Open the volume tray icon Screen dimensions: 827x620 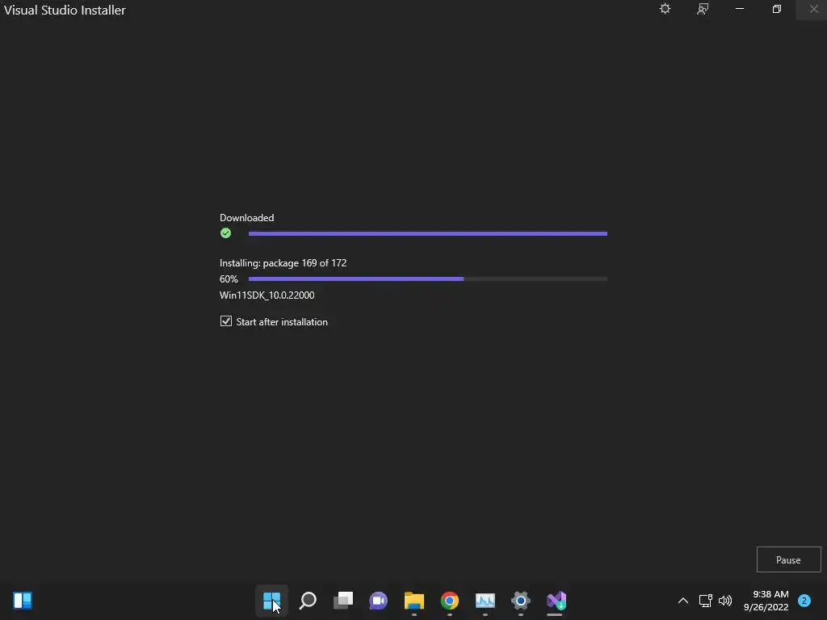(725, 601)
